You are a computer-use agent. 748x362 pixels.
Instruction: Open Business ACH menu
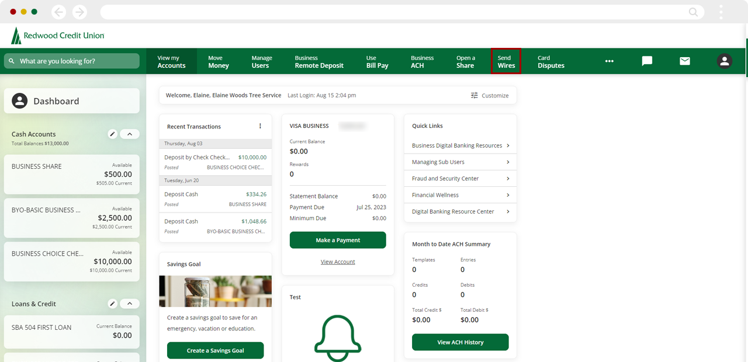tap(422, 61)
